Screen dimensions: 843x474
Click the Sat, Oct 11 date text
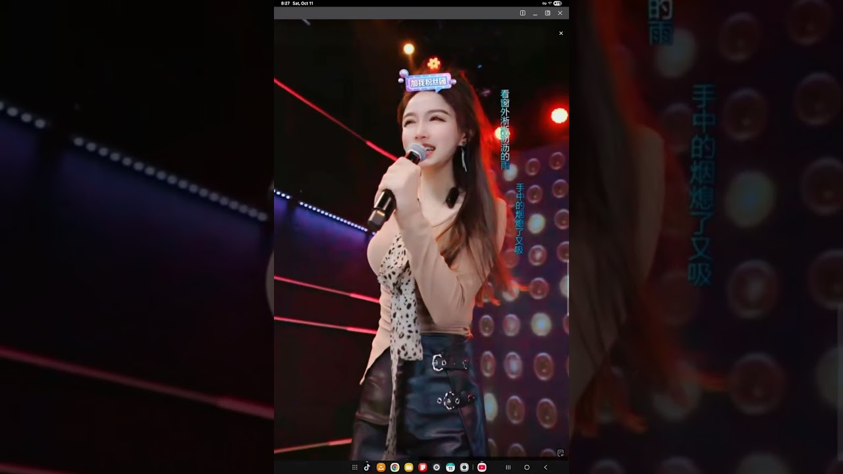click(303, 3)
